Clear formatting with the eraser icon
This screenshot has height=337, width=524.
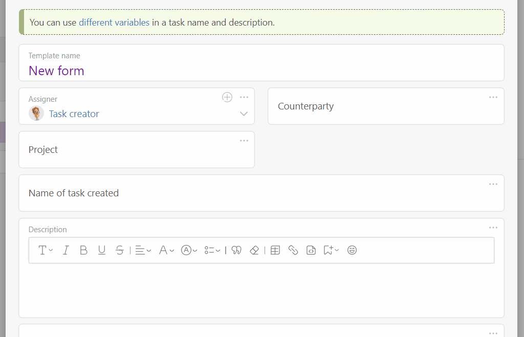tap(254, 250)
